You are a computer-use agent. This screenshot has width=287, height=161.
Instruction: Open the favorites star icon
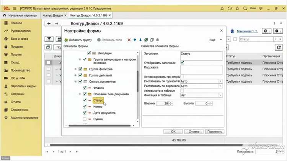237,8
